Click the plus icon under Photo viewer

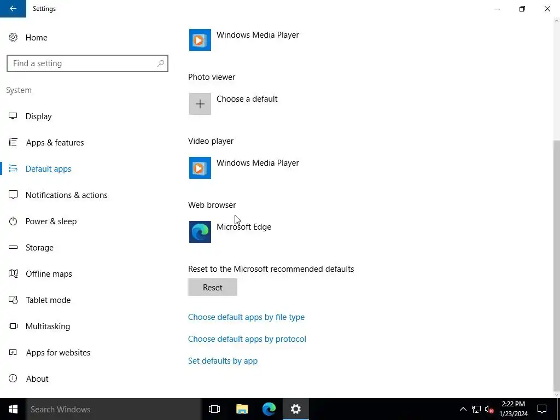click(200, 104)
